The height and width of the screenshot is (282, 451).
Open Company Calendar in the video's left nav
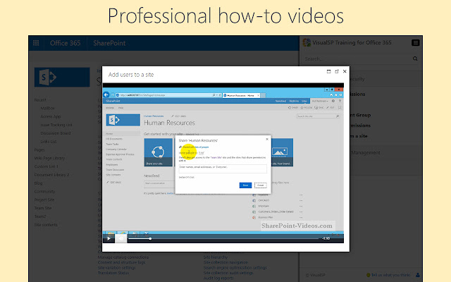[x=116, y=149]
